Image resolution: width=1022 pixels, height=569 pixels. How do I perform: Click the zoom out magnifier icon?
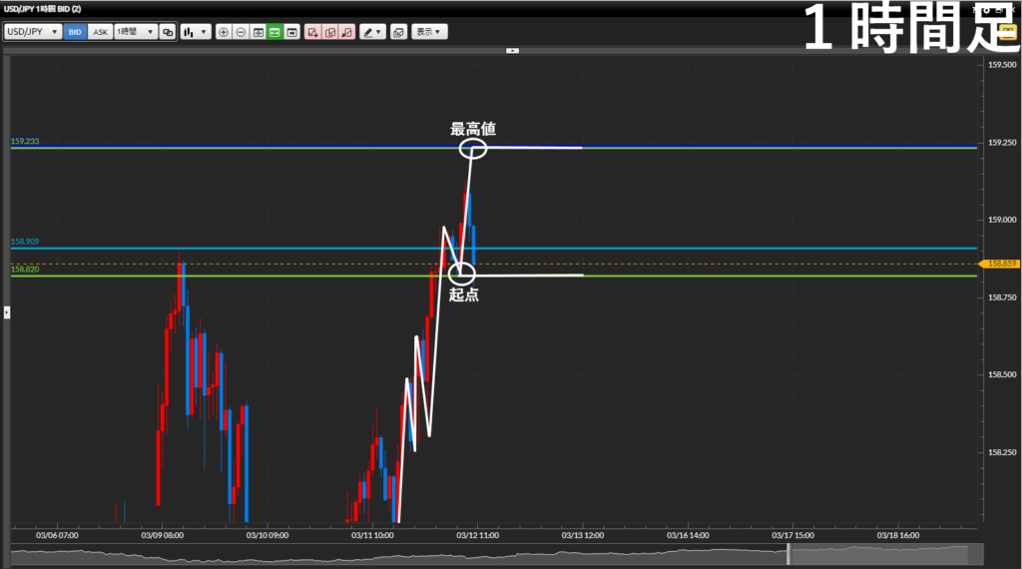pyautogui.click(x=241, y=32)
